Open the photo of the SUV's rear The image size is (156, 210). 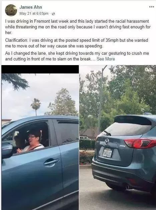tap(118, 138)
